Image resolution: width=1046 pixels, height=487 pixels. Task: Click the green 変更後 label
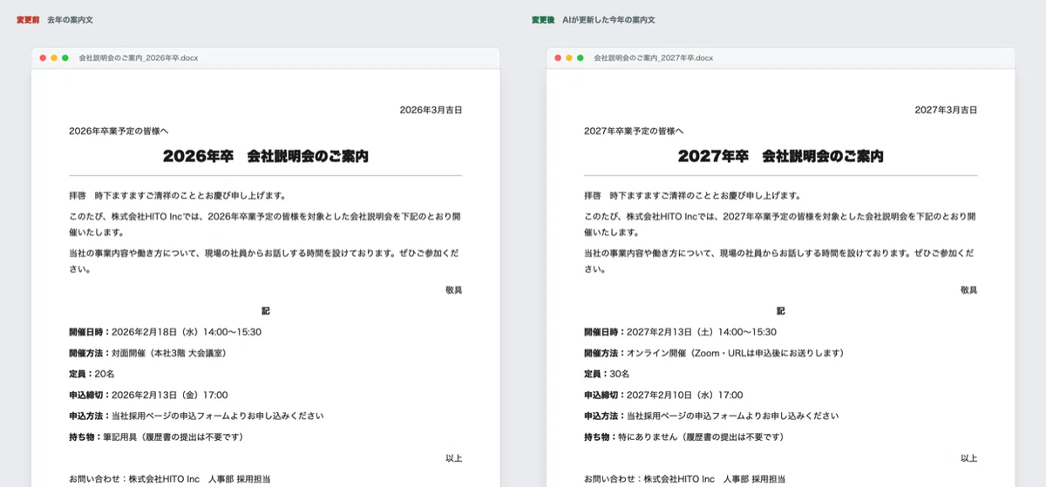pyautogui.click(x=543, y=19)
